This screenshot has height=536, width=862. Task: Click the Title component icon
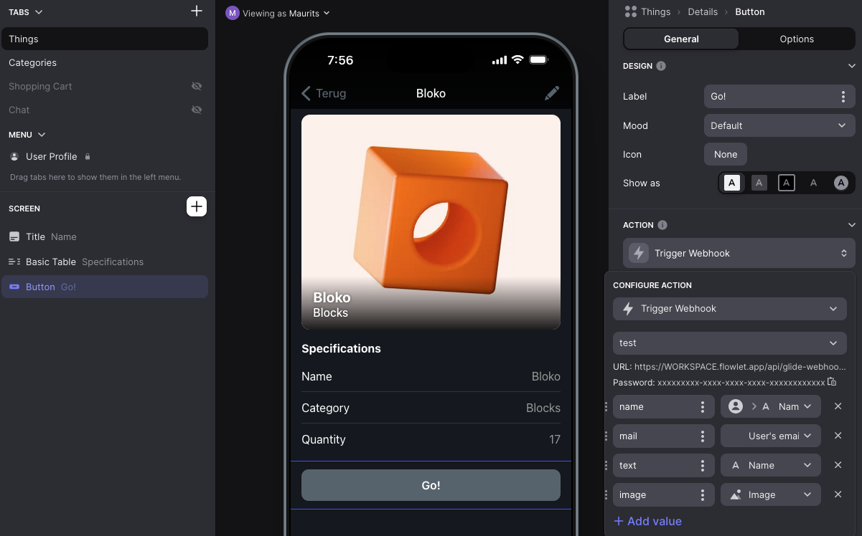pyautogui.click(x=14, y=236)
